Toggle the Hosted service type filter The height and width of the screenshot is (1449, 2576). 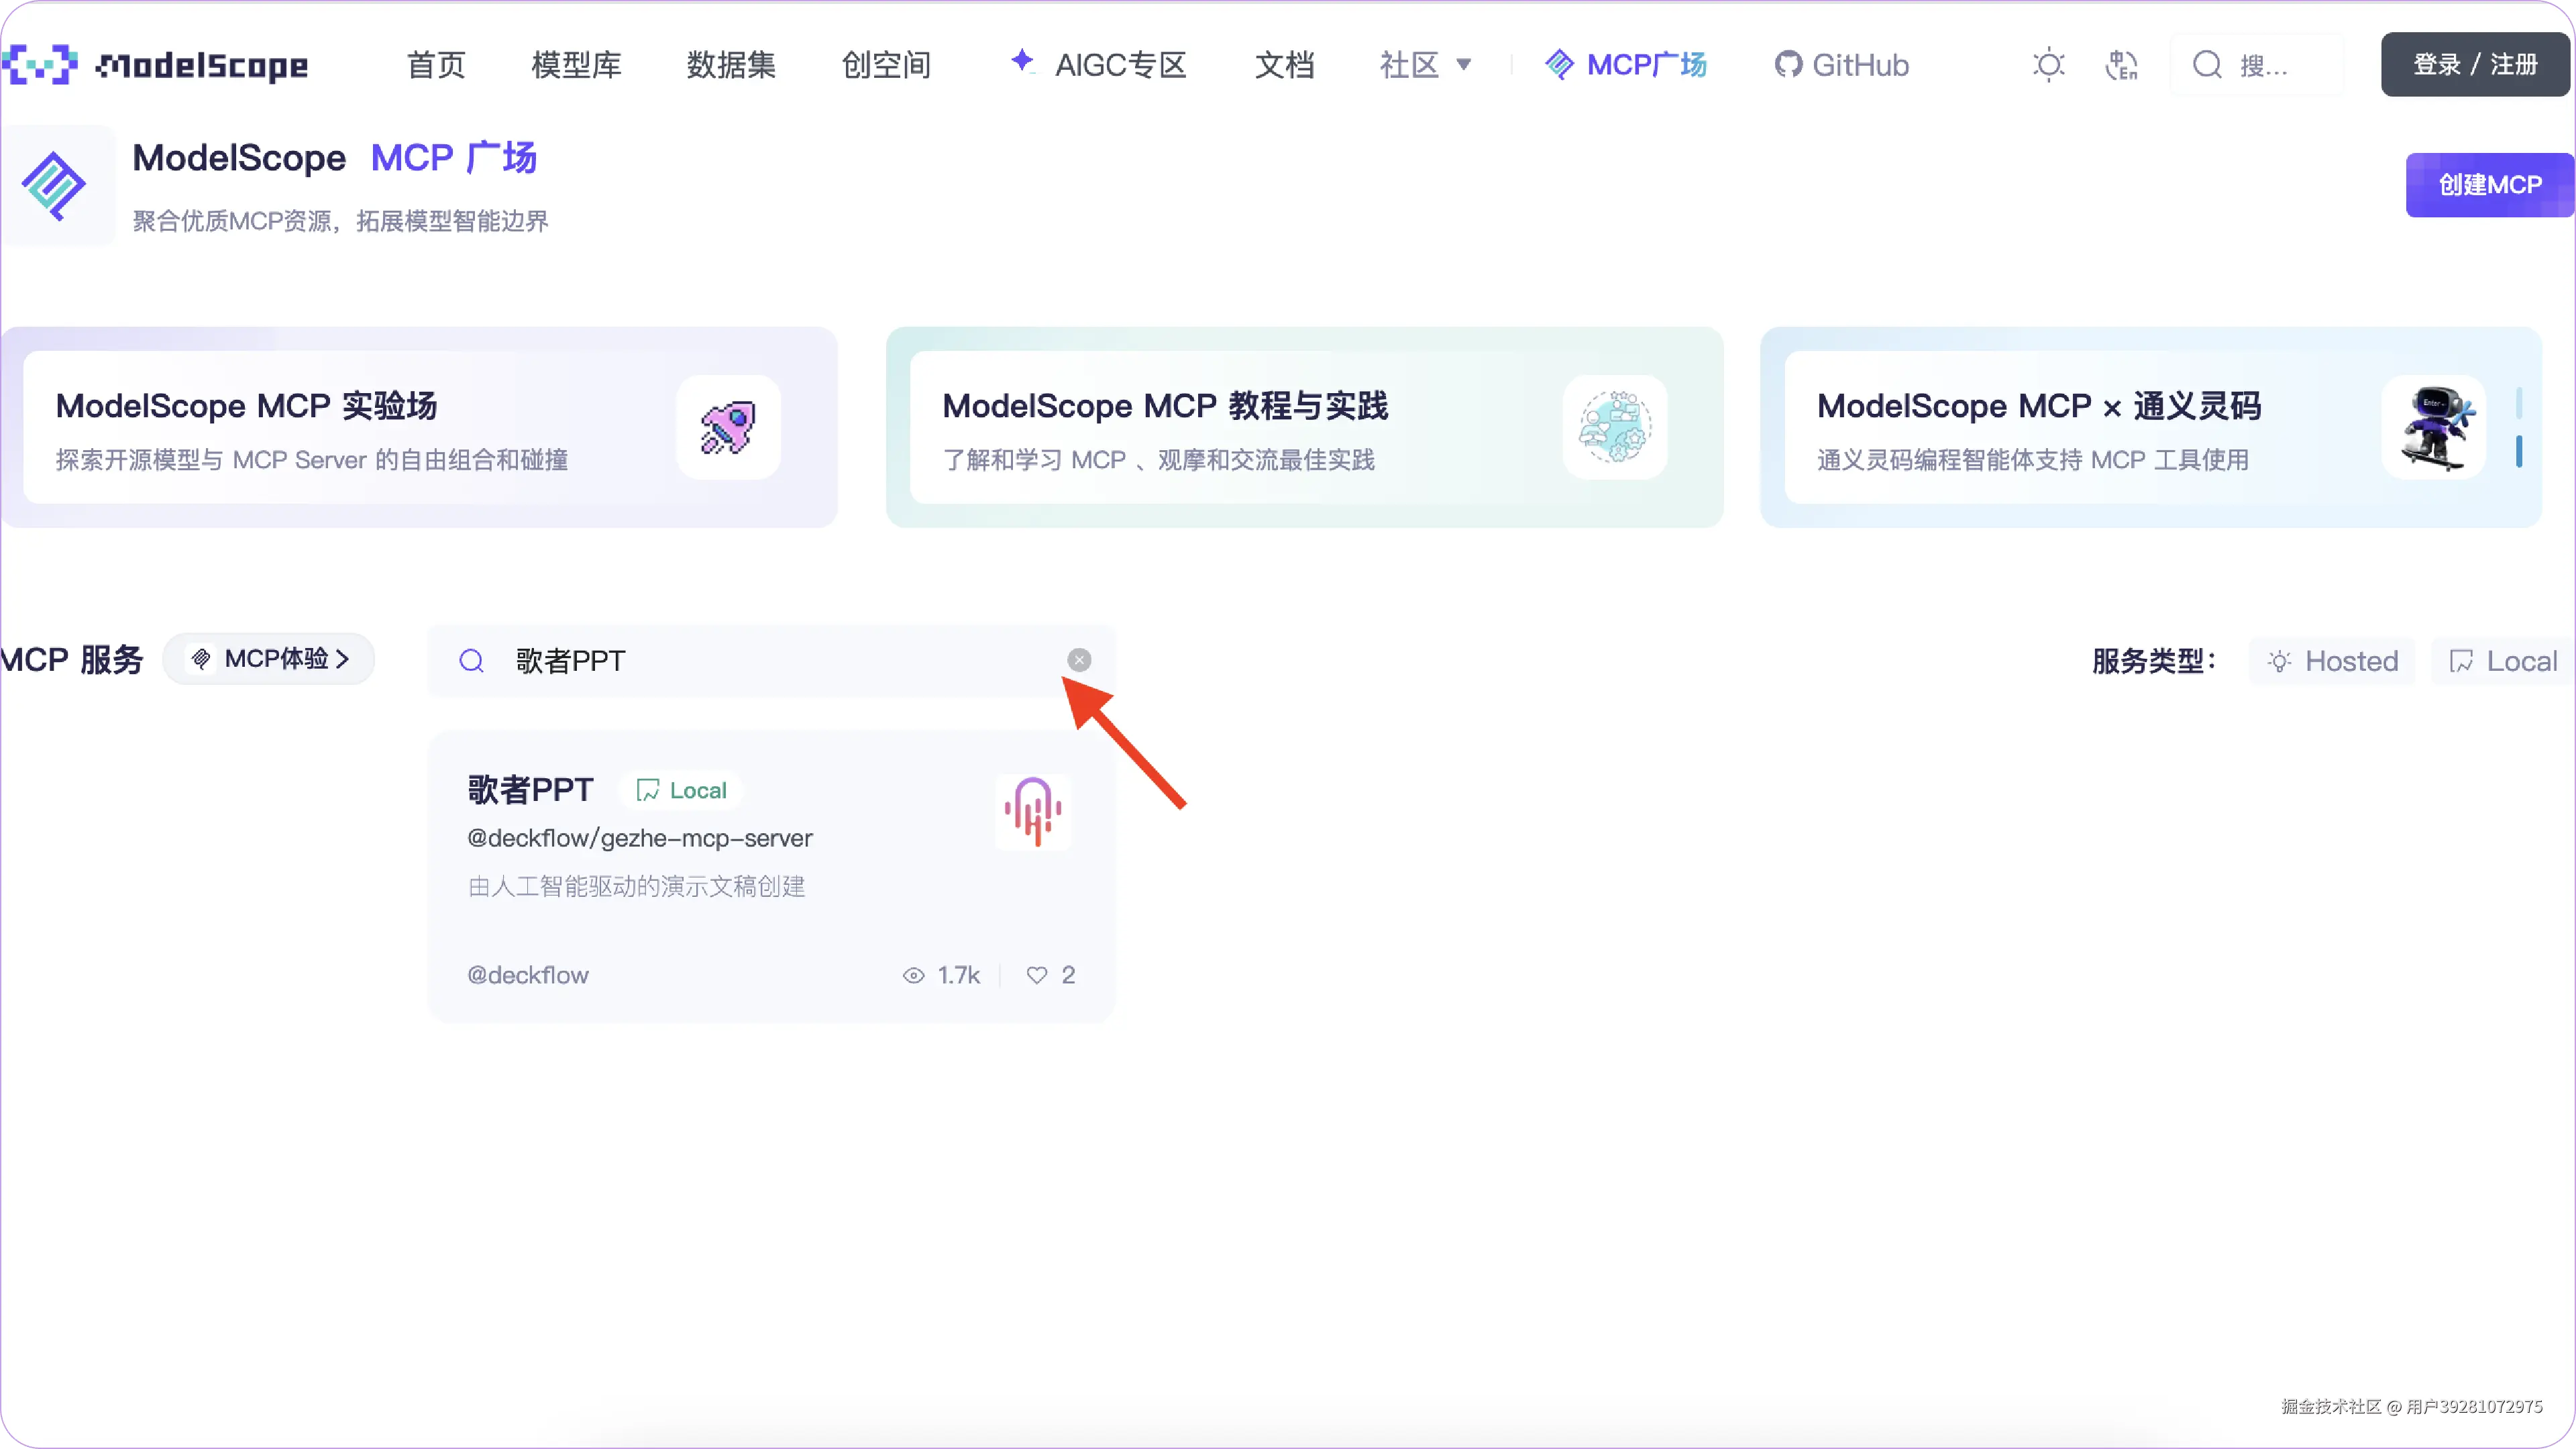pyautogui.click(x=2332, y=661)
